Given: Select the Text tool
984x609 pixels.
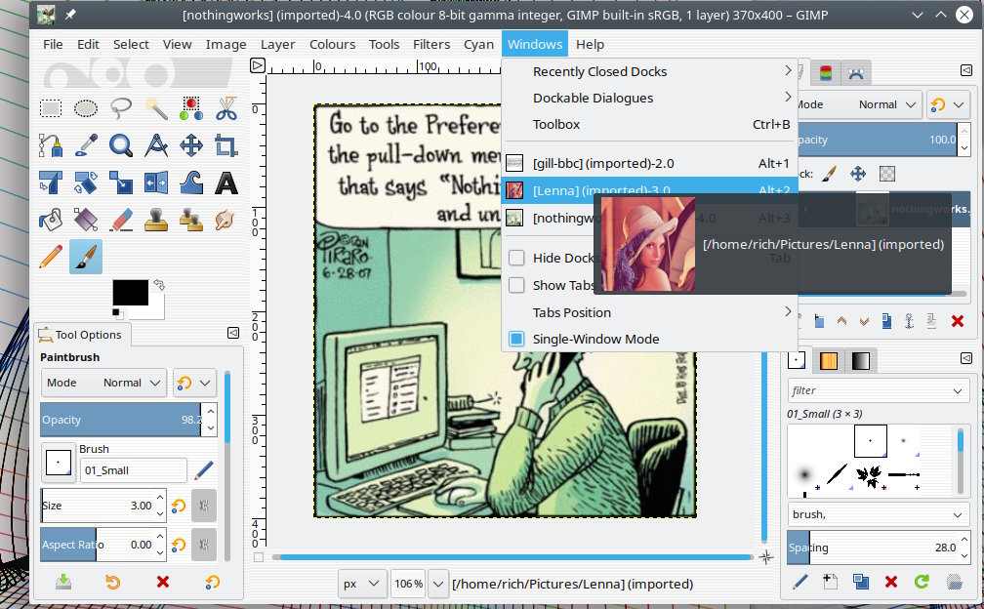Looking at the screenshot, I should click(x=226, y=183).
